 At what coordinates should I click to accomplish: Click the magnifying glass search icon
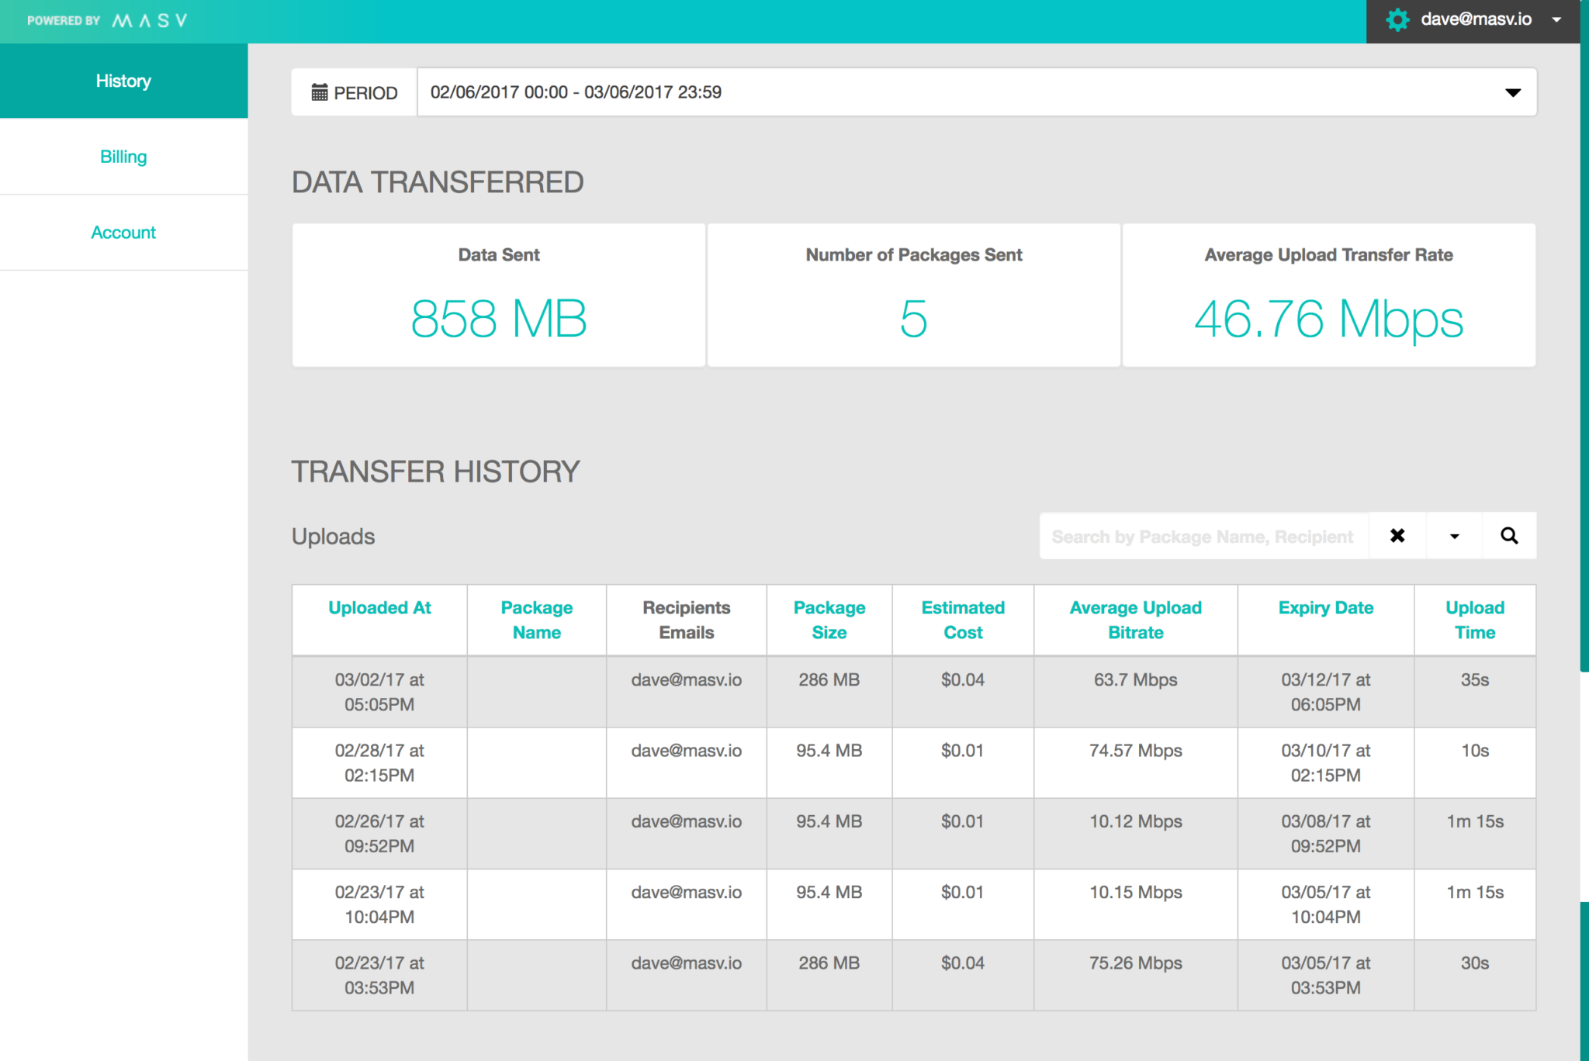1509,536
